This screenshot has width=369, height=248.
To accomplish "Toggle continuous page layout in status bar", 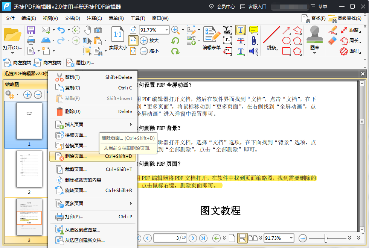I will (242, 238).
